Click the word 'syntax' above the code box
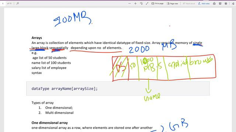The width and height of the screenshot is (236, 132). tap(37, 73)
